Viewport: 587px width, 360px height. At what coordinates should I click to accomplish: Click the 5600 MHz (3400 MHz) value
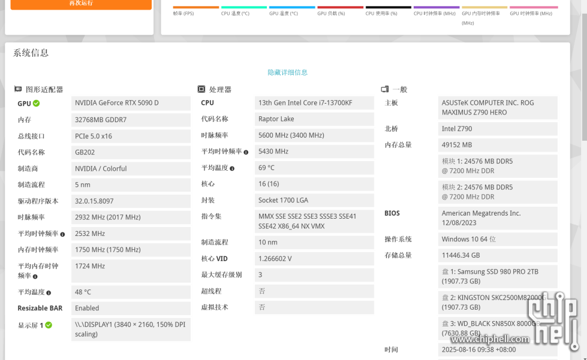click(x=314, y=135)
